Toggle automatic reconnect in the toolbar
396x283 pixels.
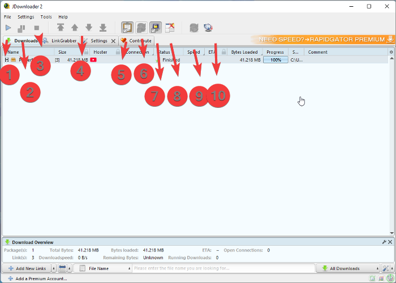[x=141, y=28]
